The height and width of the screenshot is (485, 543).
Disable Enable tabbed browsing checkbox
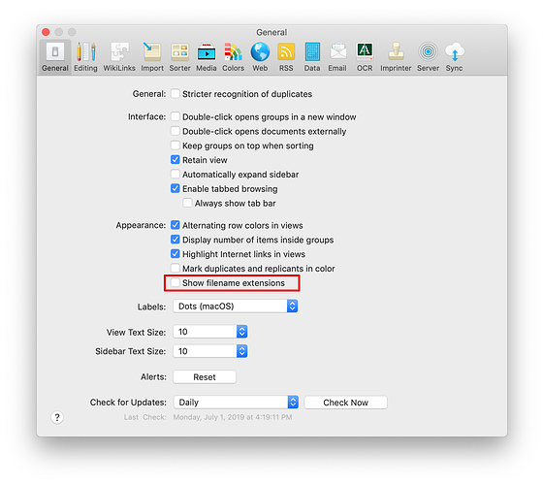176,188
